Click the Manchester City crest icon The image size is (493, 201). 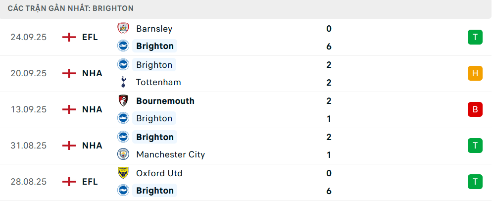123,154
